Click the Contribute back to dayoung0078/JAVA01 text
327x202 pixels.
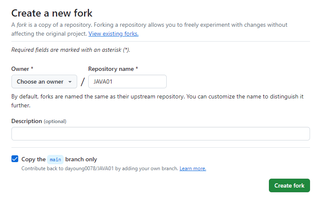tap(100, 168)
